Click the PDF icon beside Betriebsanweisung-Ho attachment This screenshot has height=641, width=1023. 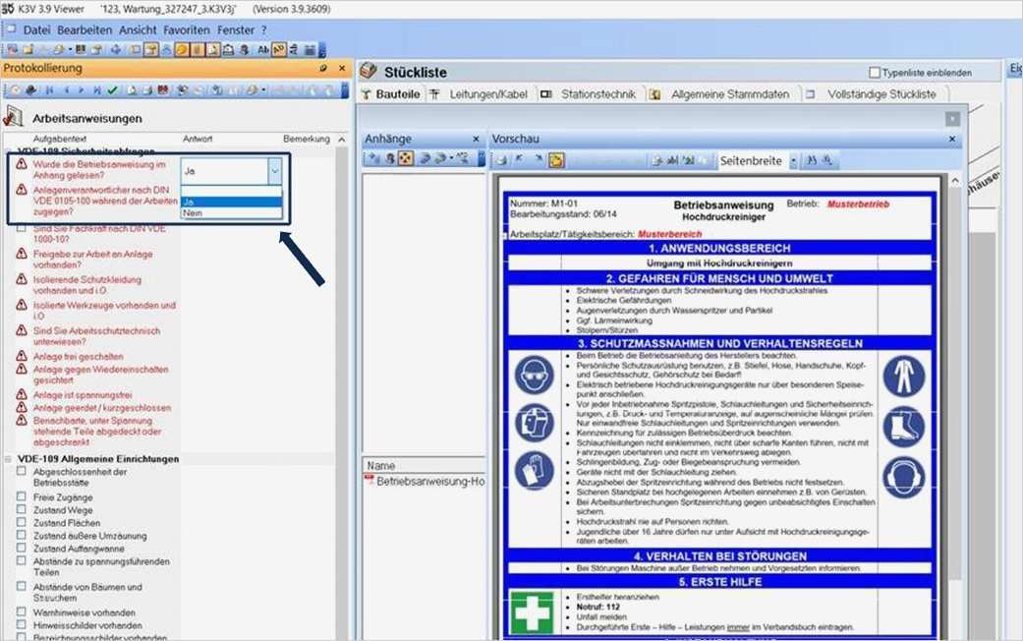click(x=369, y=481)
